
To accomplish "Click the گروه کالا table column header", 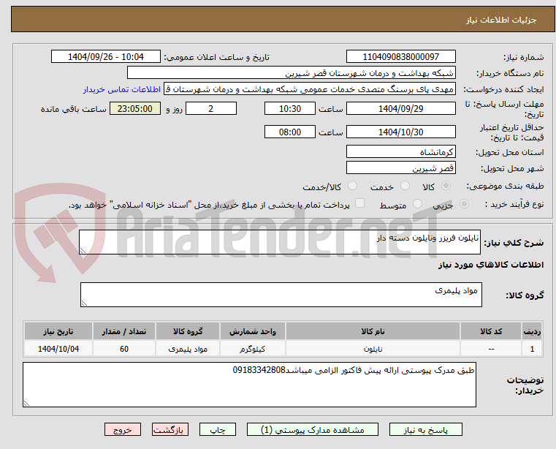I will 188,331.
